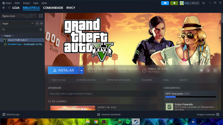Open Central da Comunidade link
Screen dimensions: 223x125
(x=118, y=80)
